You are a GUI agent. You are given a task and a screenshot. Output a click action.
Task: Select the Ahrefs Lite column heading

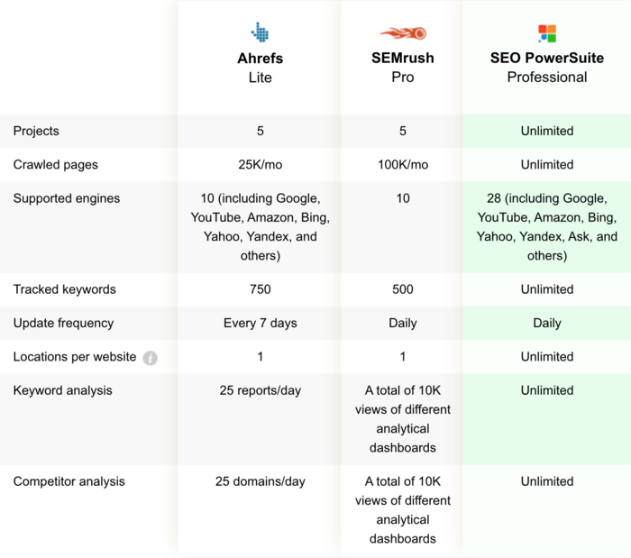pos(260,68)
